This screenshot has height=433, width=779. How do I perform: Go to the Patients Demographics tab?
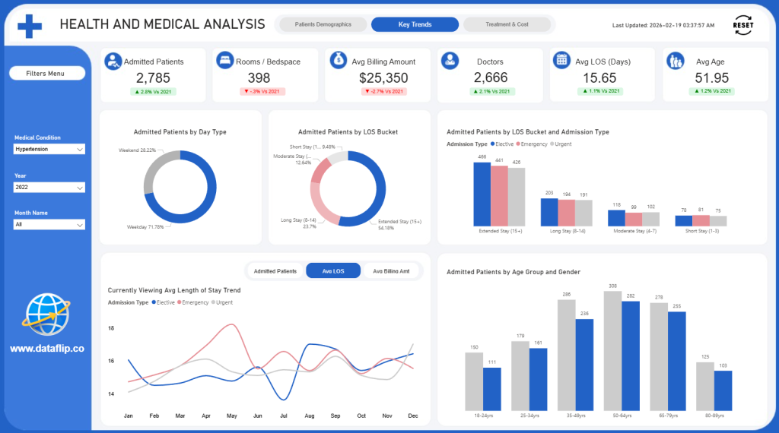[x=323, y=25]
